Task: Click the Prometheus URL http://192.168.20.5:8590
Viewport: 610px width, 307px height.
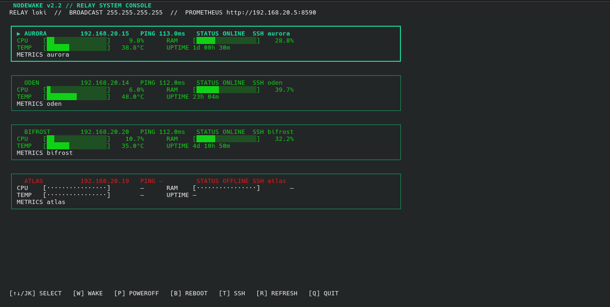Action: pyautogui.click(x=271, y=13)
